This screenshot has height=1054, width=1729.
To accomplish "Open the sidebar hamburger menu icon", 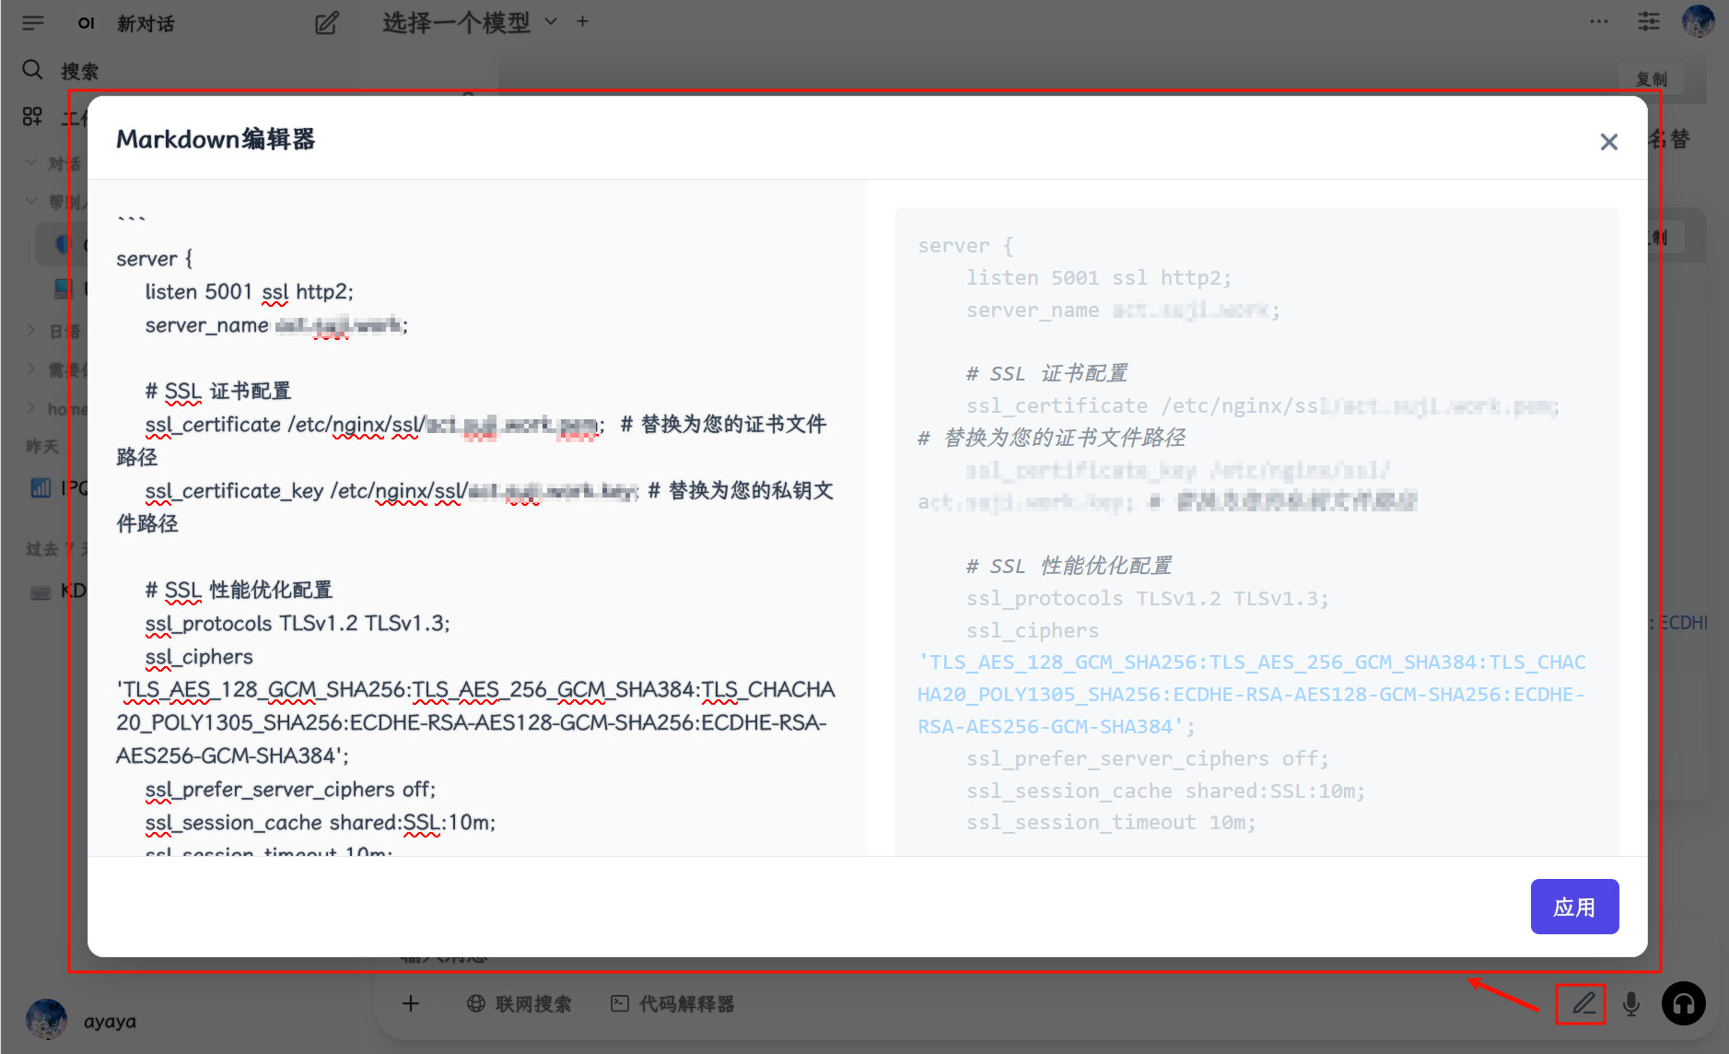I will click(33, 23).
